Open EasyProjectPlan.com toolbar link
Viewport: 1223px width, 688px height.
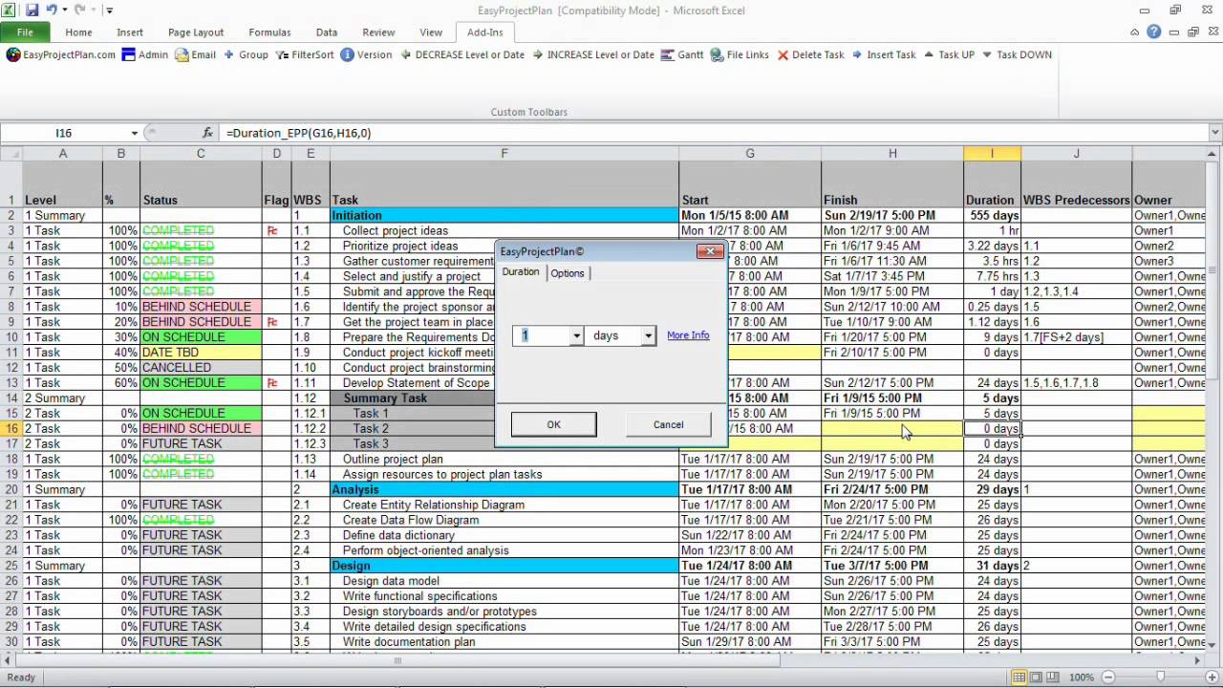(x=61, y=54)
